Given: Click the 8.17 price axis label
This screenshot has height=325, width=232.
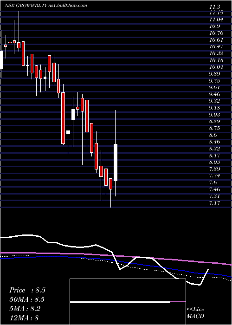Looking at the screenshot, I should (214, 155).
